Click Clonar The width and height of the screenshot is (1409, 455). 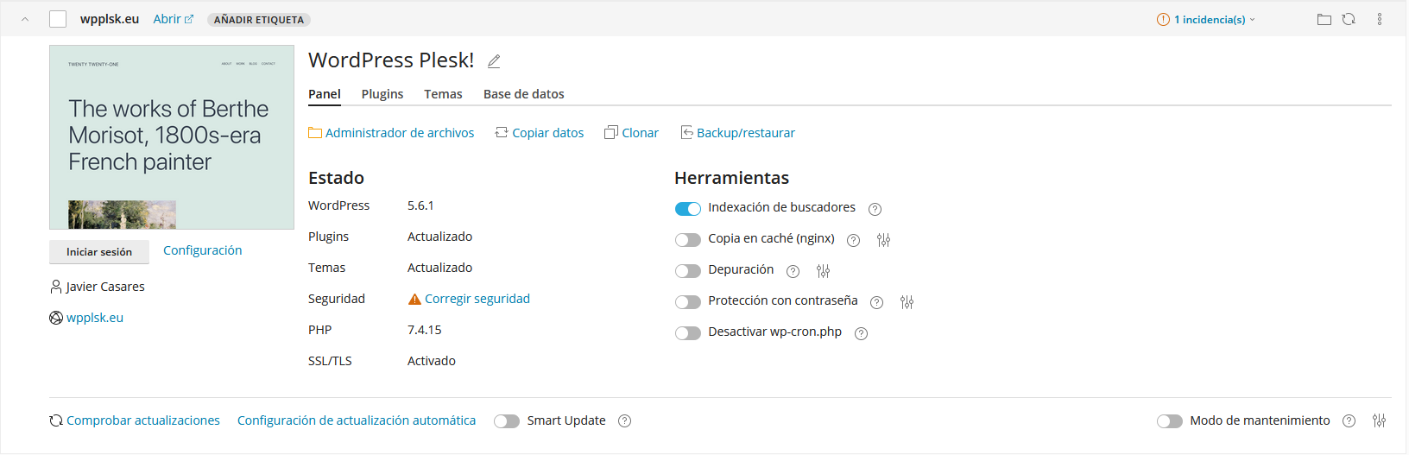point(632,133)
